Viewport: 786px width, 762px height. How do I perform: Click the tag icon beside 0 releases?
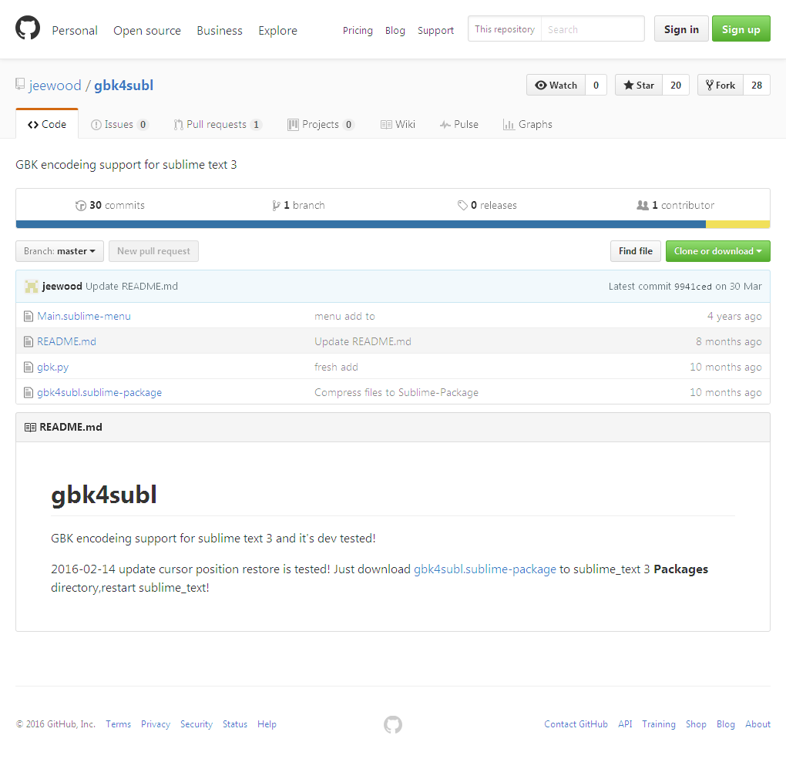pos(462,206)
